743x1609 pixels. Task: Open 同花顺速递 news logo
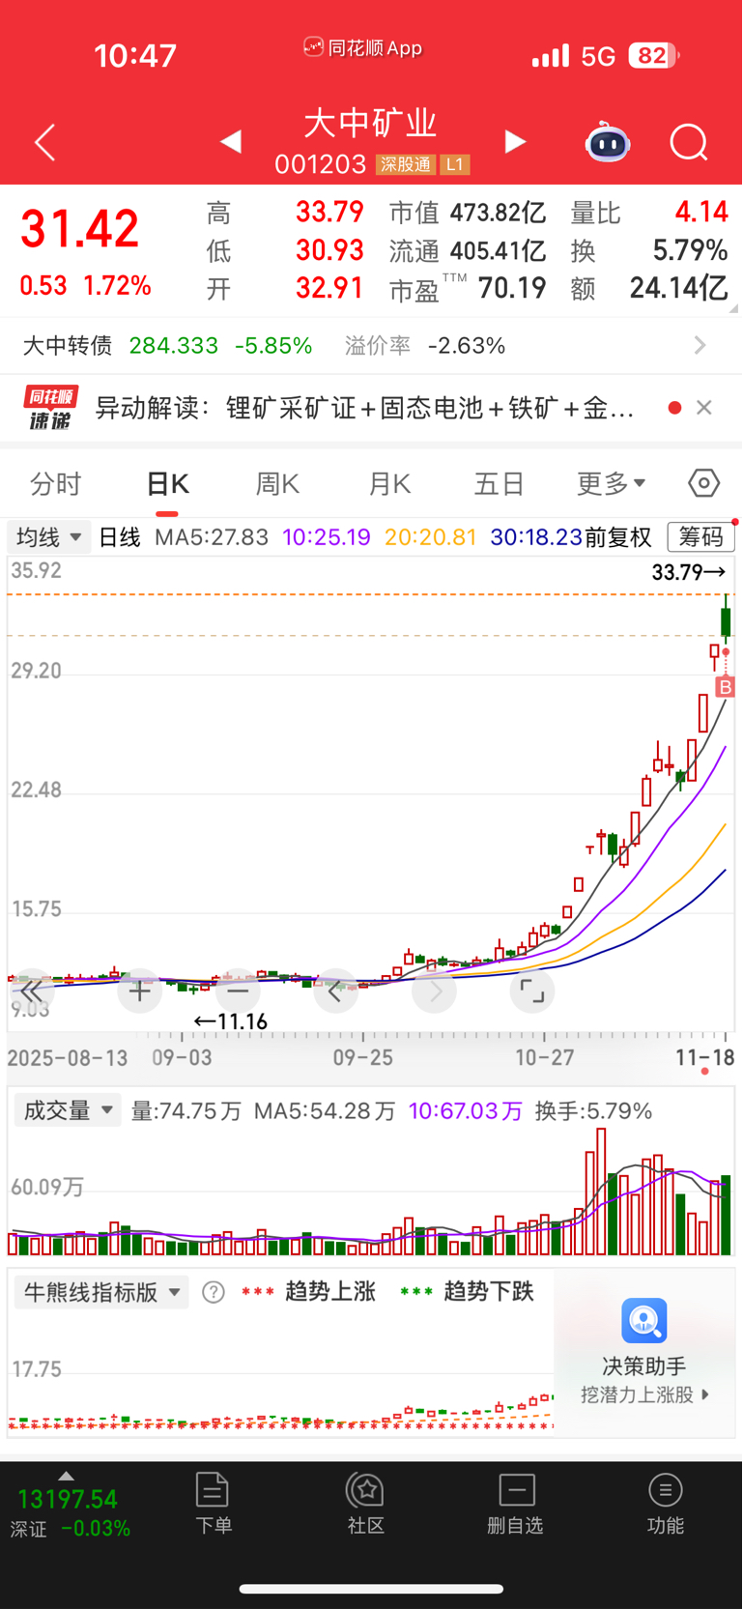pos(50,408)
